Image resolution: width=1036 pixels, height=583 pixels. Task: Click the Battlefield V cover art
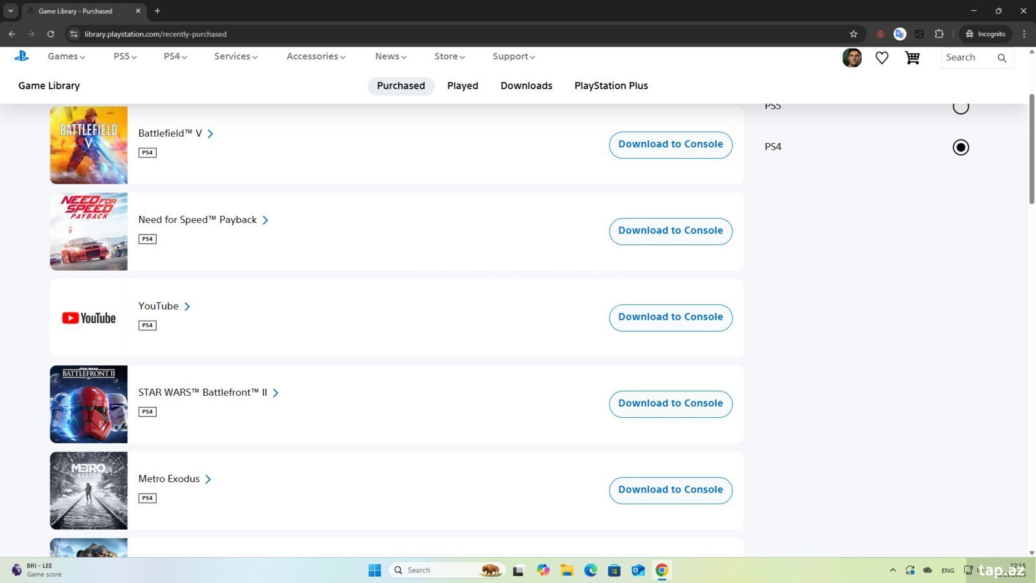click(89, 145)
